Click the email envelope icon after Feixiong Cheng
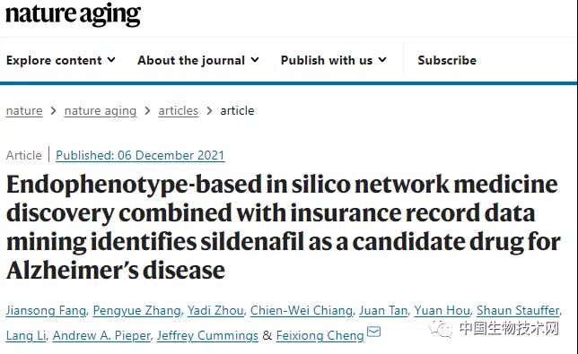 pos(373,332)
